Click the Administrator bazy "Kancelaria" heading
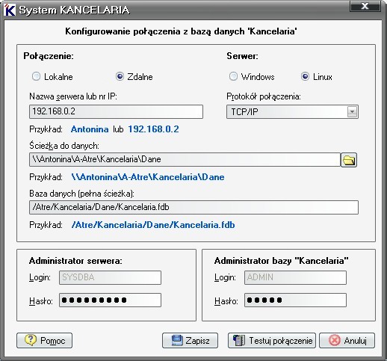This screenshot has width=387, height=361. pyautogui.click(x=282, y=261)
